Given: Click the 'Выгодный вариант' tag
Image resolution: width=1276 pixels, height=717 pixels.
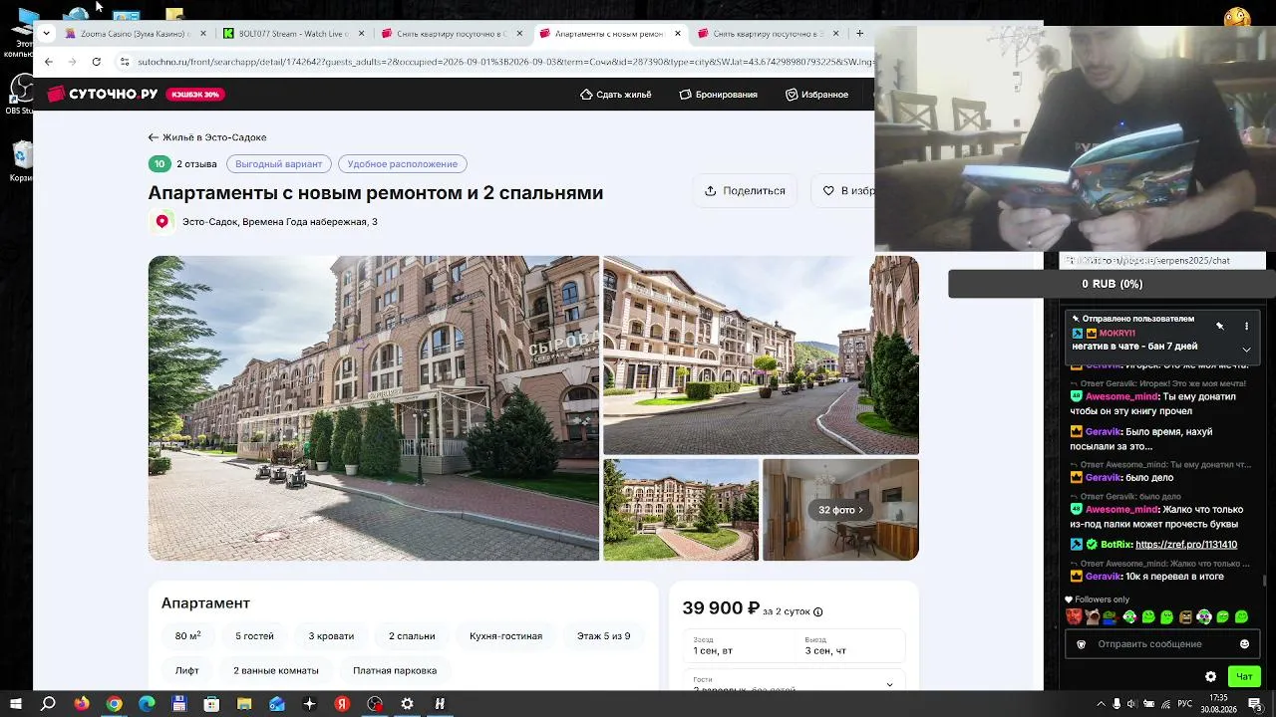Looking at the screenshot, I should [x=279, y=164].
